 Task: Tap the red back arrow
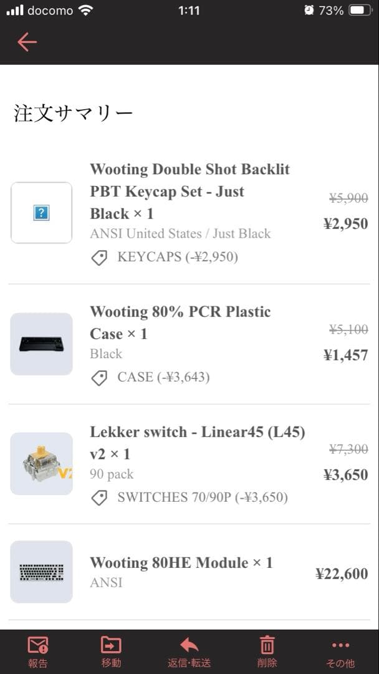click(27, 42)
